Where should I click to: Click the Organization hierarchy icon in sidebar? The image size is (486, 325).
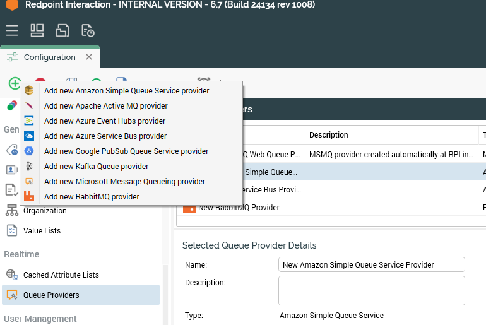click(11, 211)
